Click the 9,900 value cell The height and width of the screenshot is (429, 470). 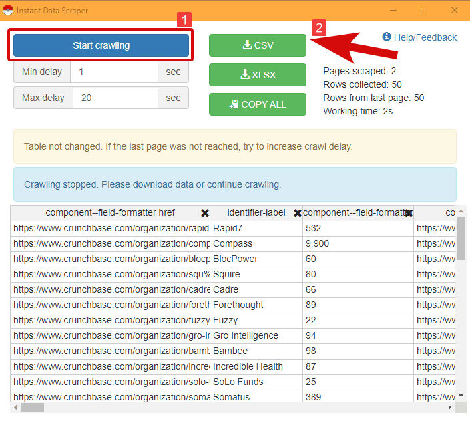pyautogui.click(x=359, y=244)
